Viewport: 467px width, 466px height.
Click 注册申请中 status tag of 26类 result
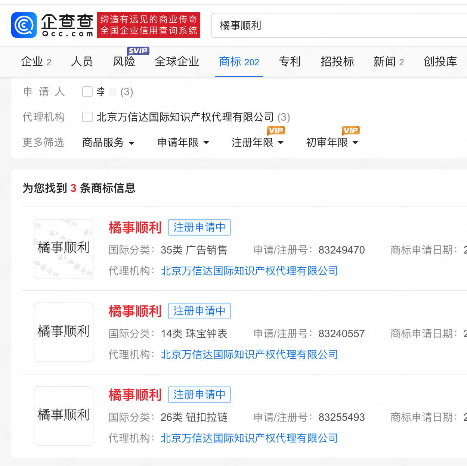click(200, 395)
